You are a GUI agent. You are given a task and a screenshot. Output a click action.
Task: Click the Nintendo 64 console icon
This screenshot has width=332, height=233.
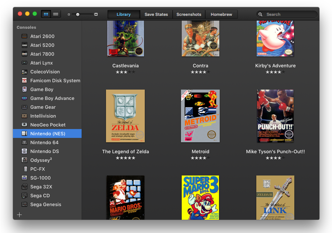pos(24,142)
